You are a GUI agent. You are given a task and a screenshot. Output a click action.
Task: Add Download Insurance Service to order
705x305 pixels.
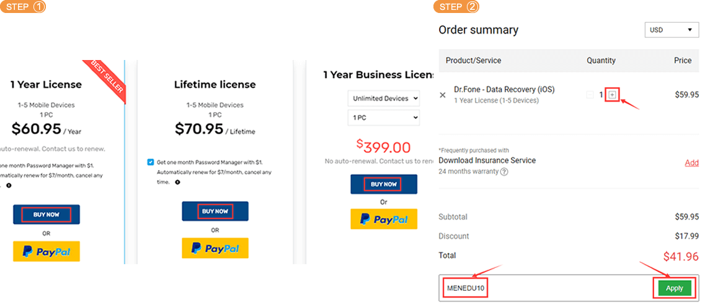691,163
